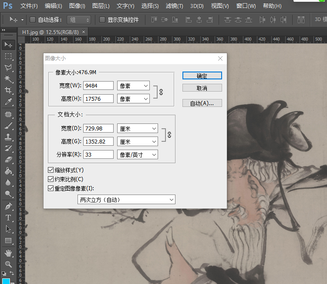Screen dimensions: 327x284
Task: Open the 滤镜(T) menu
Action: [x=174, y=6]
